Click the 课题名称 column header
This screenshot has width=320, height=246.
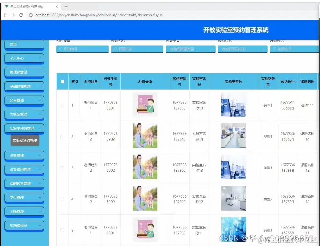click(x=307, y=81)
